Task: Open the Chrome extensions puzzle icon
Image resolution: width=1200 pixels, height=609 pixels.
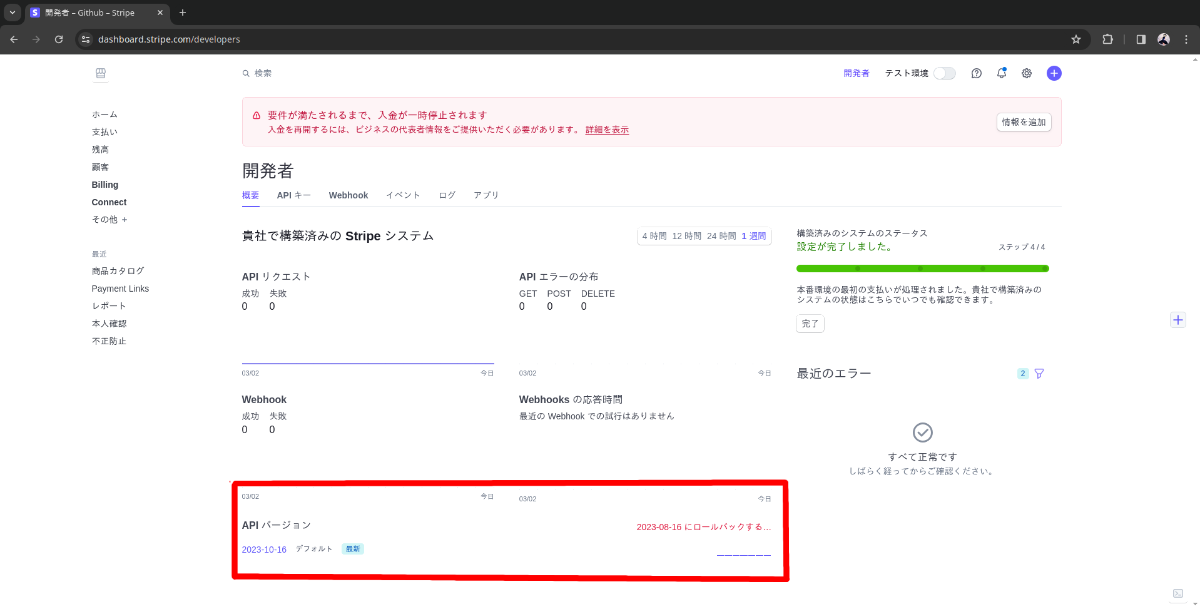Action: click(x=1107, y=39)
